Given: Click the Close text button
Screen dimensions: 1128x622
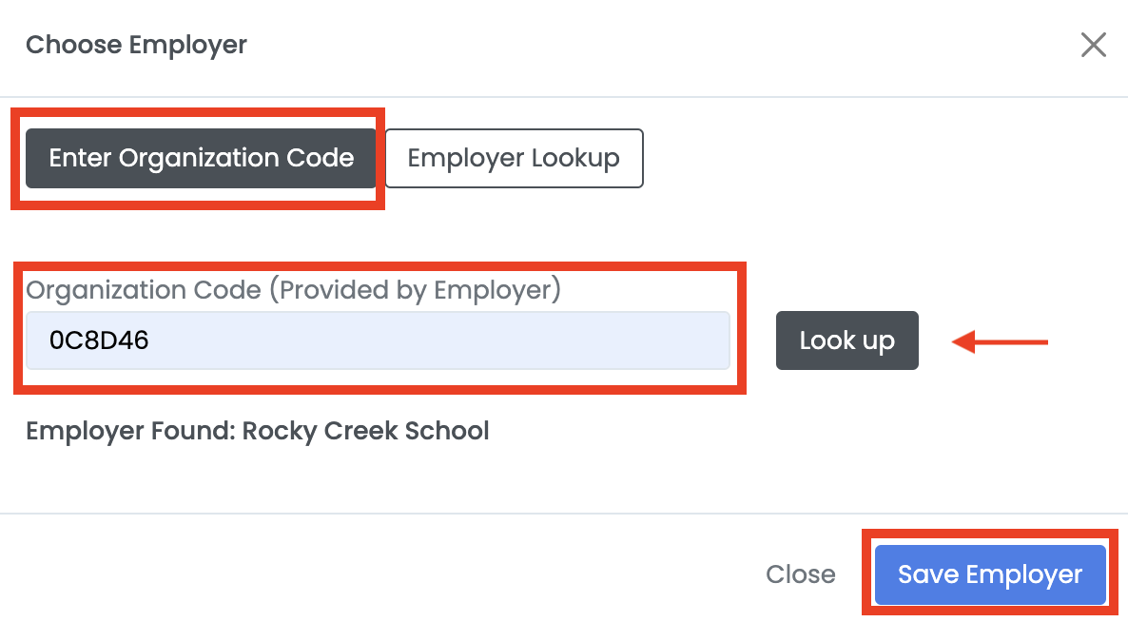Looking at the screenshot, I should (x=801, y=574).
